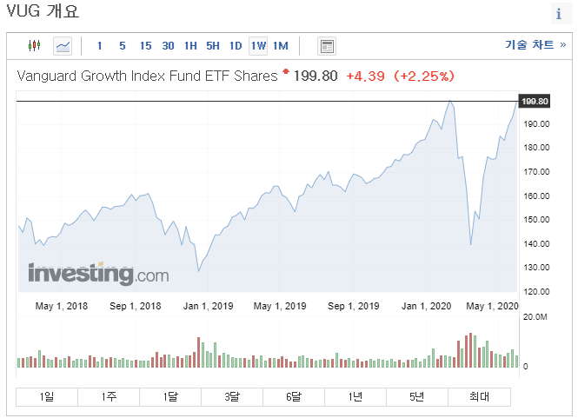Select the 1H interval
Screen dimensions: 578x418
pyautogui.click(x=191, y=45)
